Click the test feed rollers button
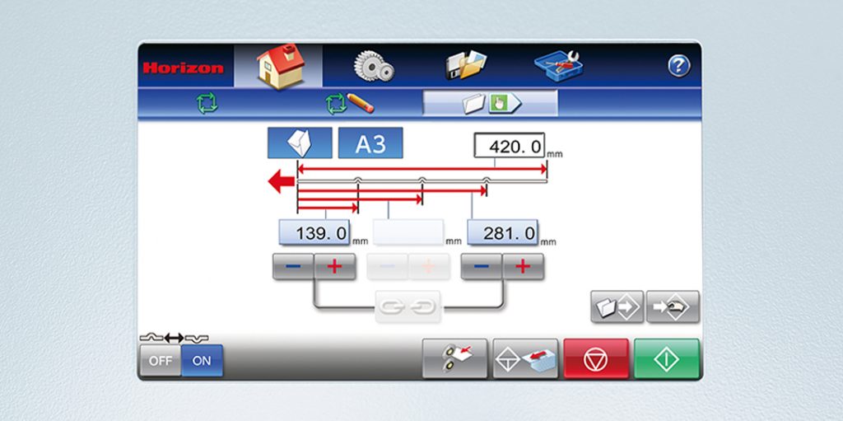Viewport: 843px width, 421px height. coord(454,358)
